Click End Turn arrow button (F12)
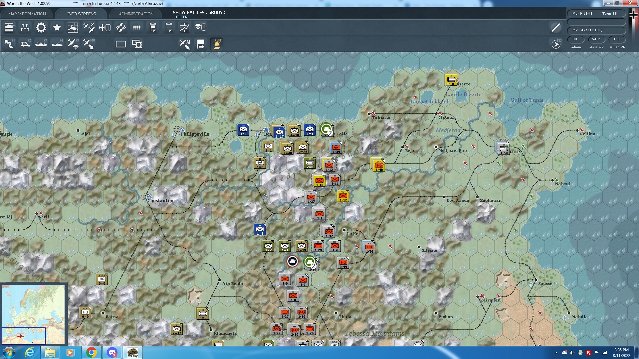The width and height of the screenshot is (639, 359). tap(556, 44)
